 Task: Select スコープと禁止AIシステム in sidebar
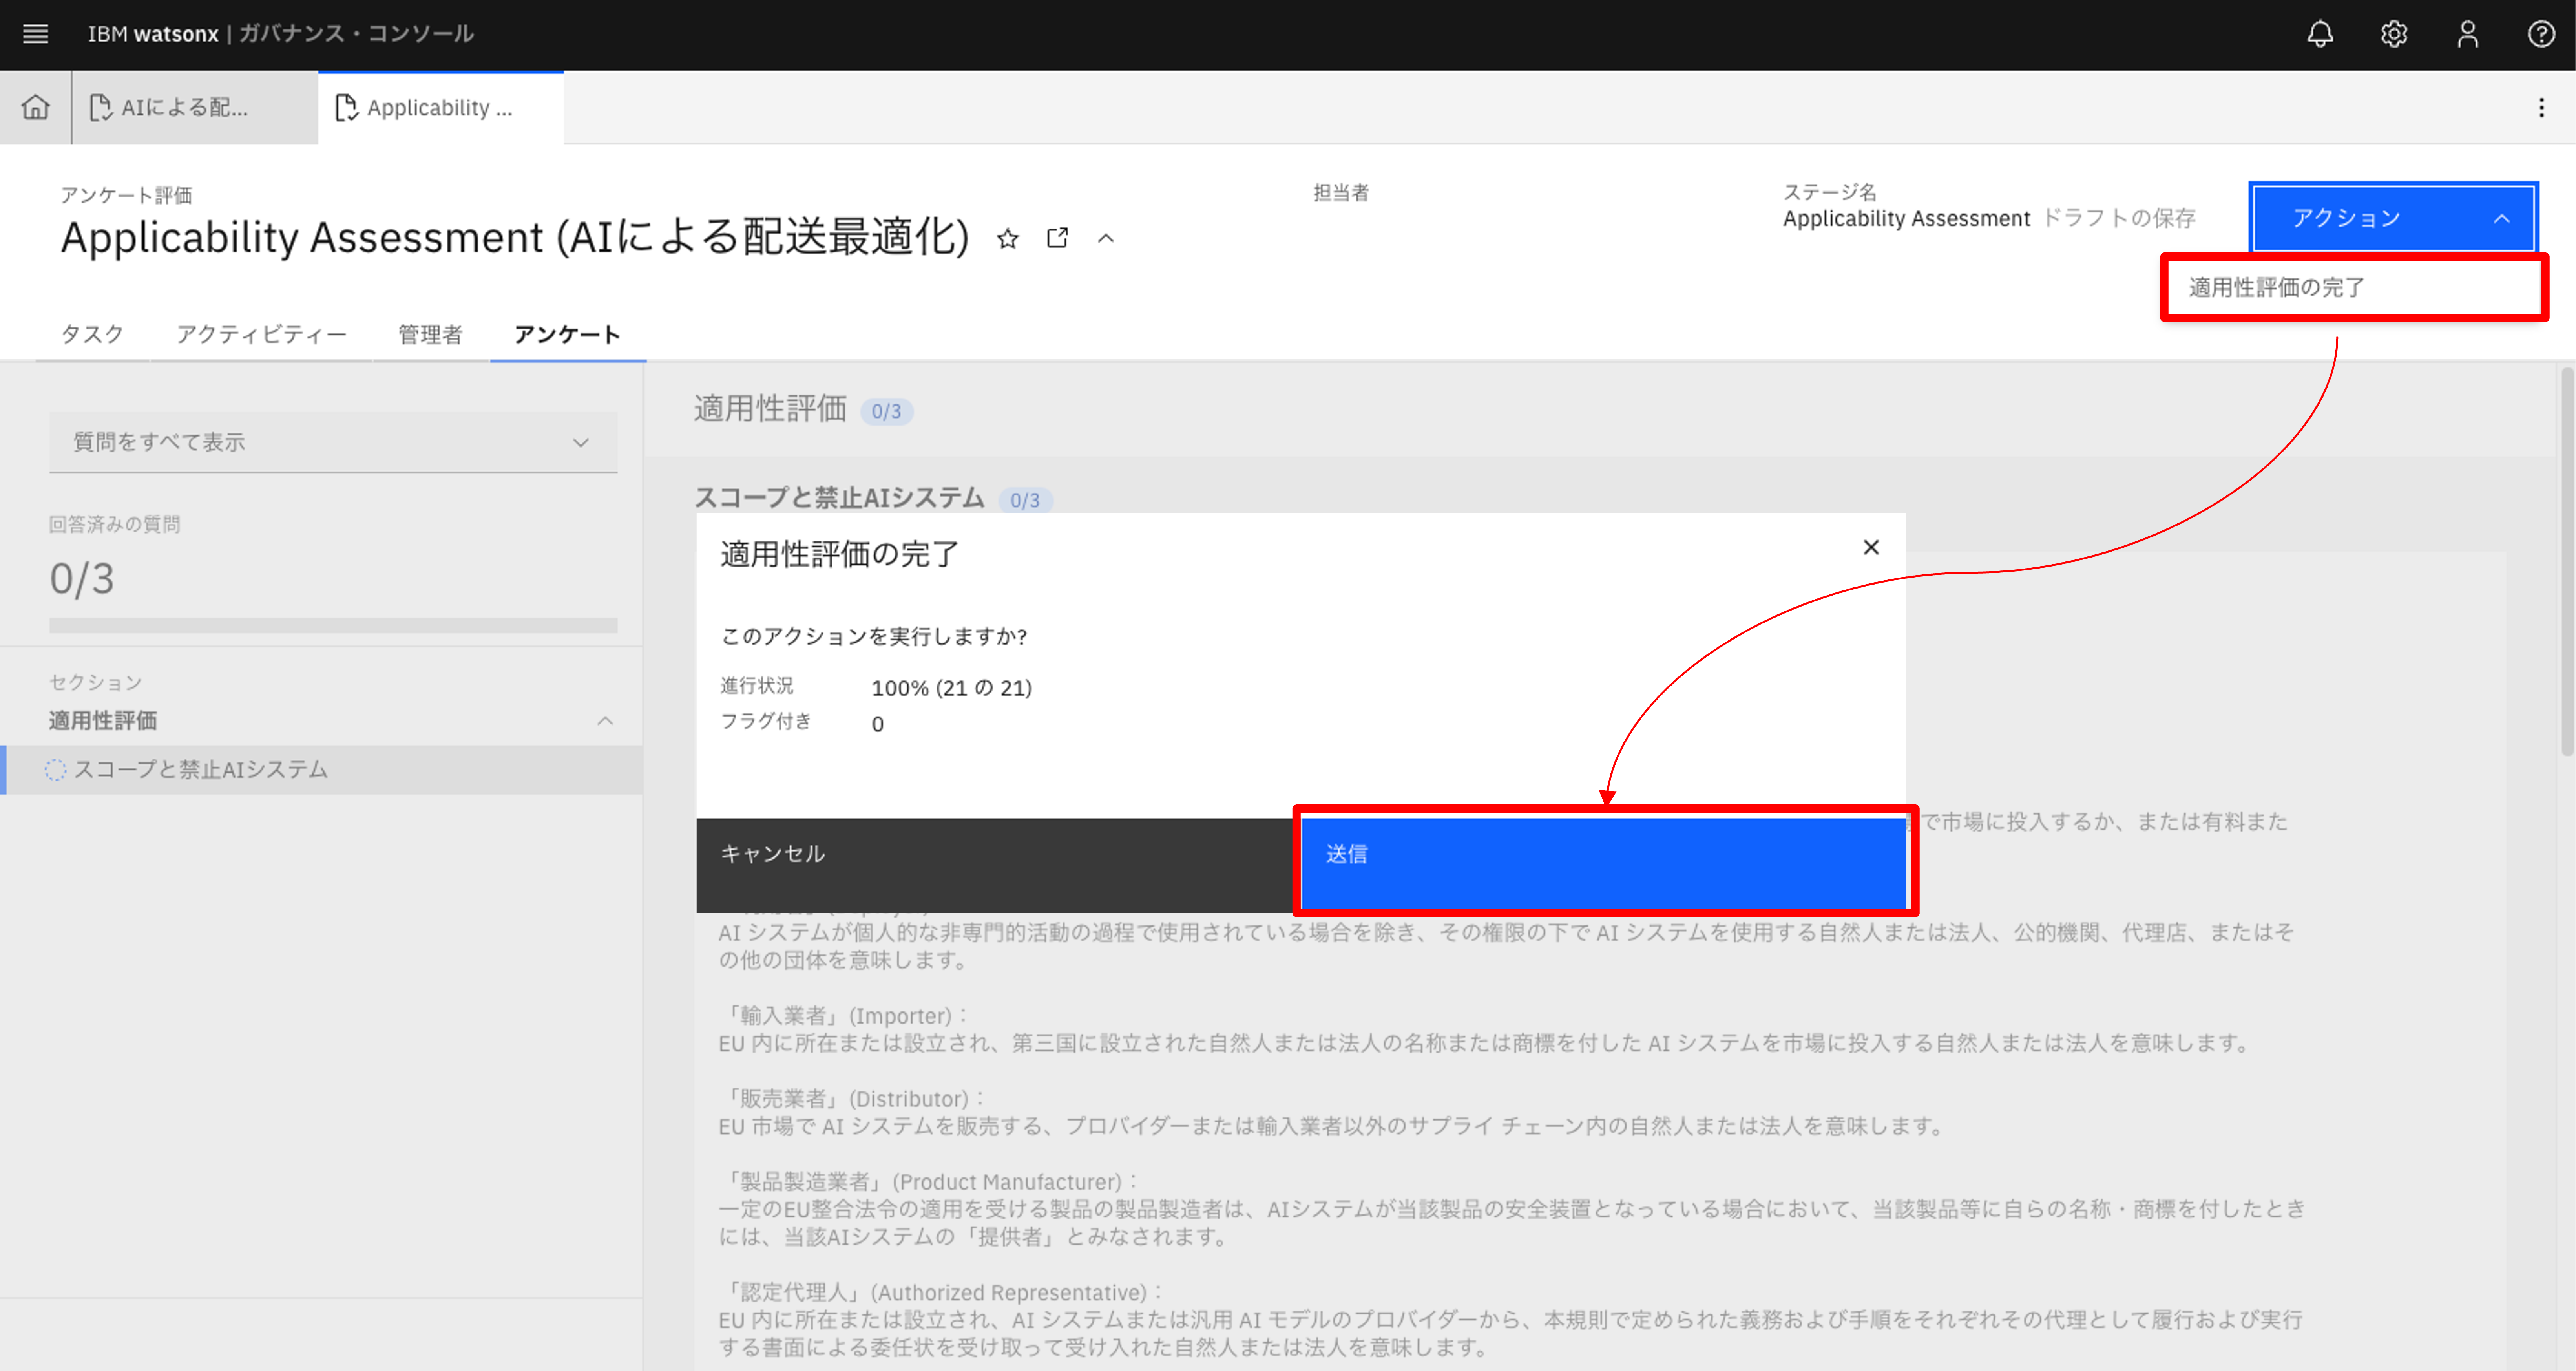point(200,769)
